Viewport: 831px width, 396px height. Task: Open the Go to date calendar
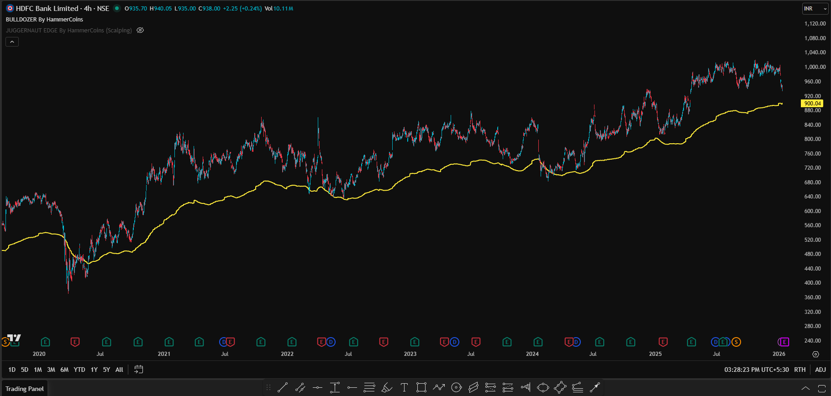click(139, 370)
